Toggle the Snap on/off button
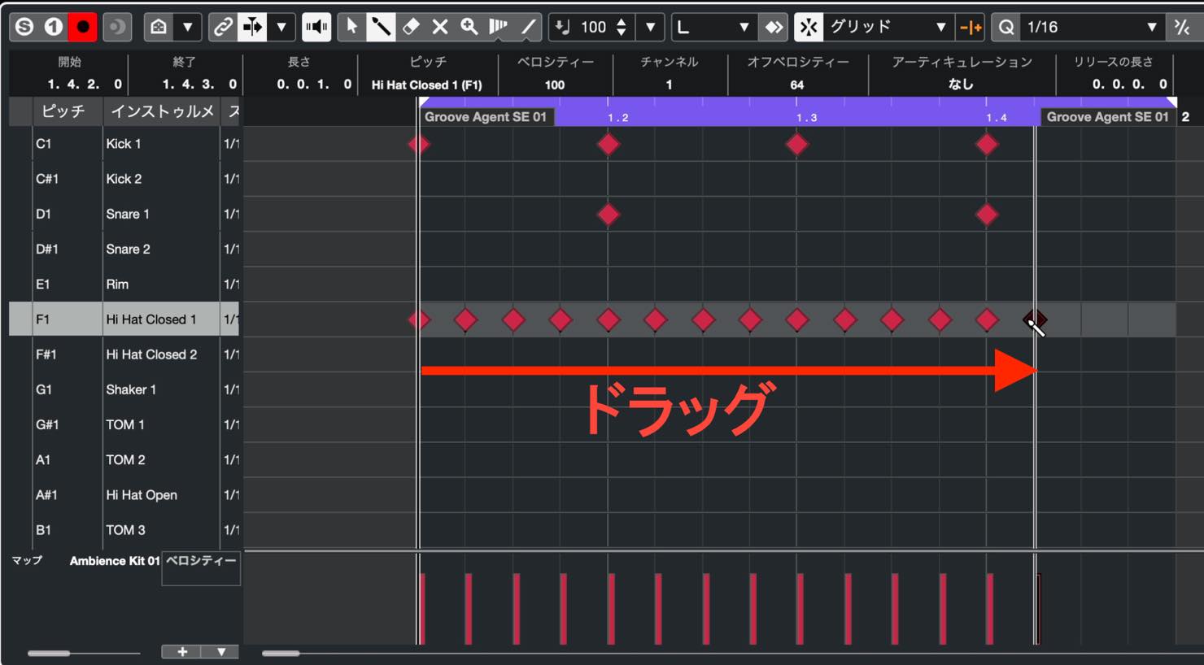The height and width of the screenshot is (665, 1204). 808,27
